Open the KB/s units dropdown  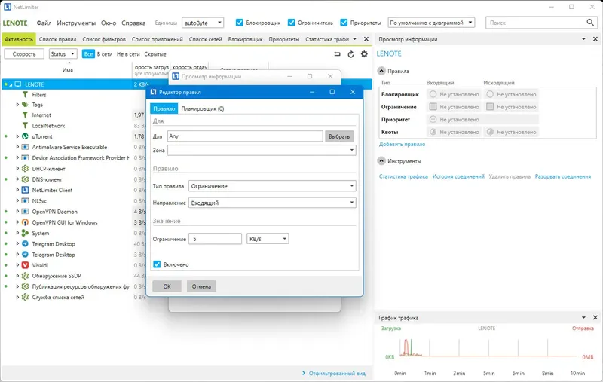[268, 239]
